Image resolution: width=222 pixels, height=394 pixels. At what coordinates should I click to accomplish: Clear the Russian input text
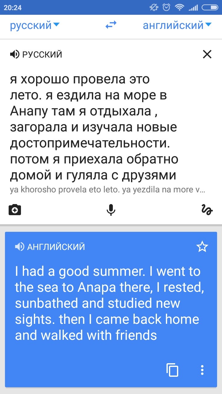207,54
